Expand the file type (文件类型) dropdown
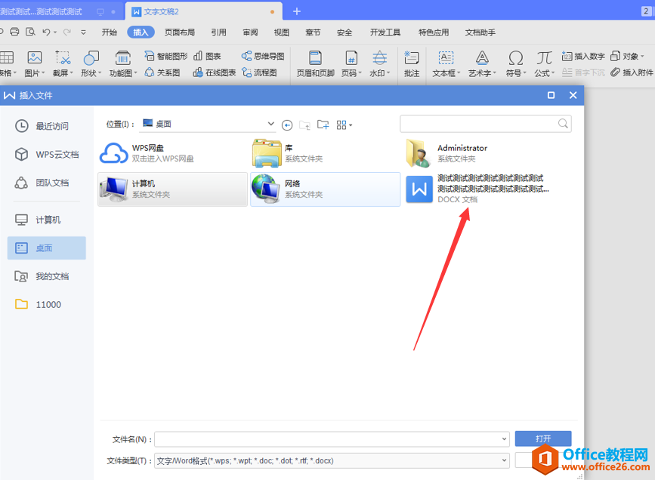Image resolution: width=655 pixels, height=480 pixels. tap(504, 460)
